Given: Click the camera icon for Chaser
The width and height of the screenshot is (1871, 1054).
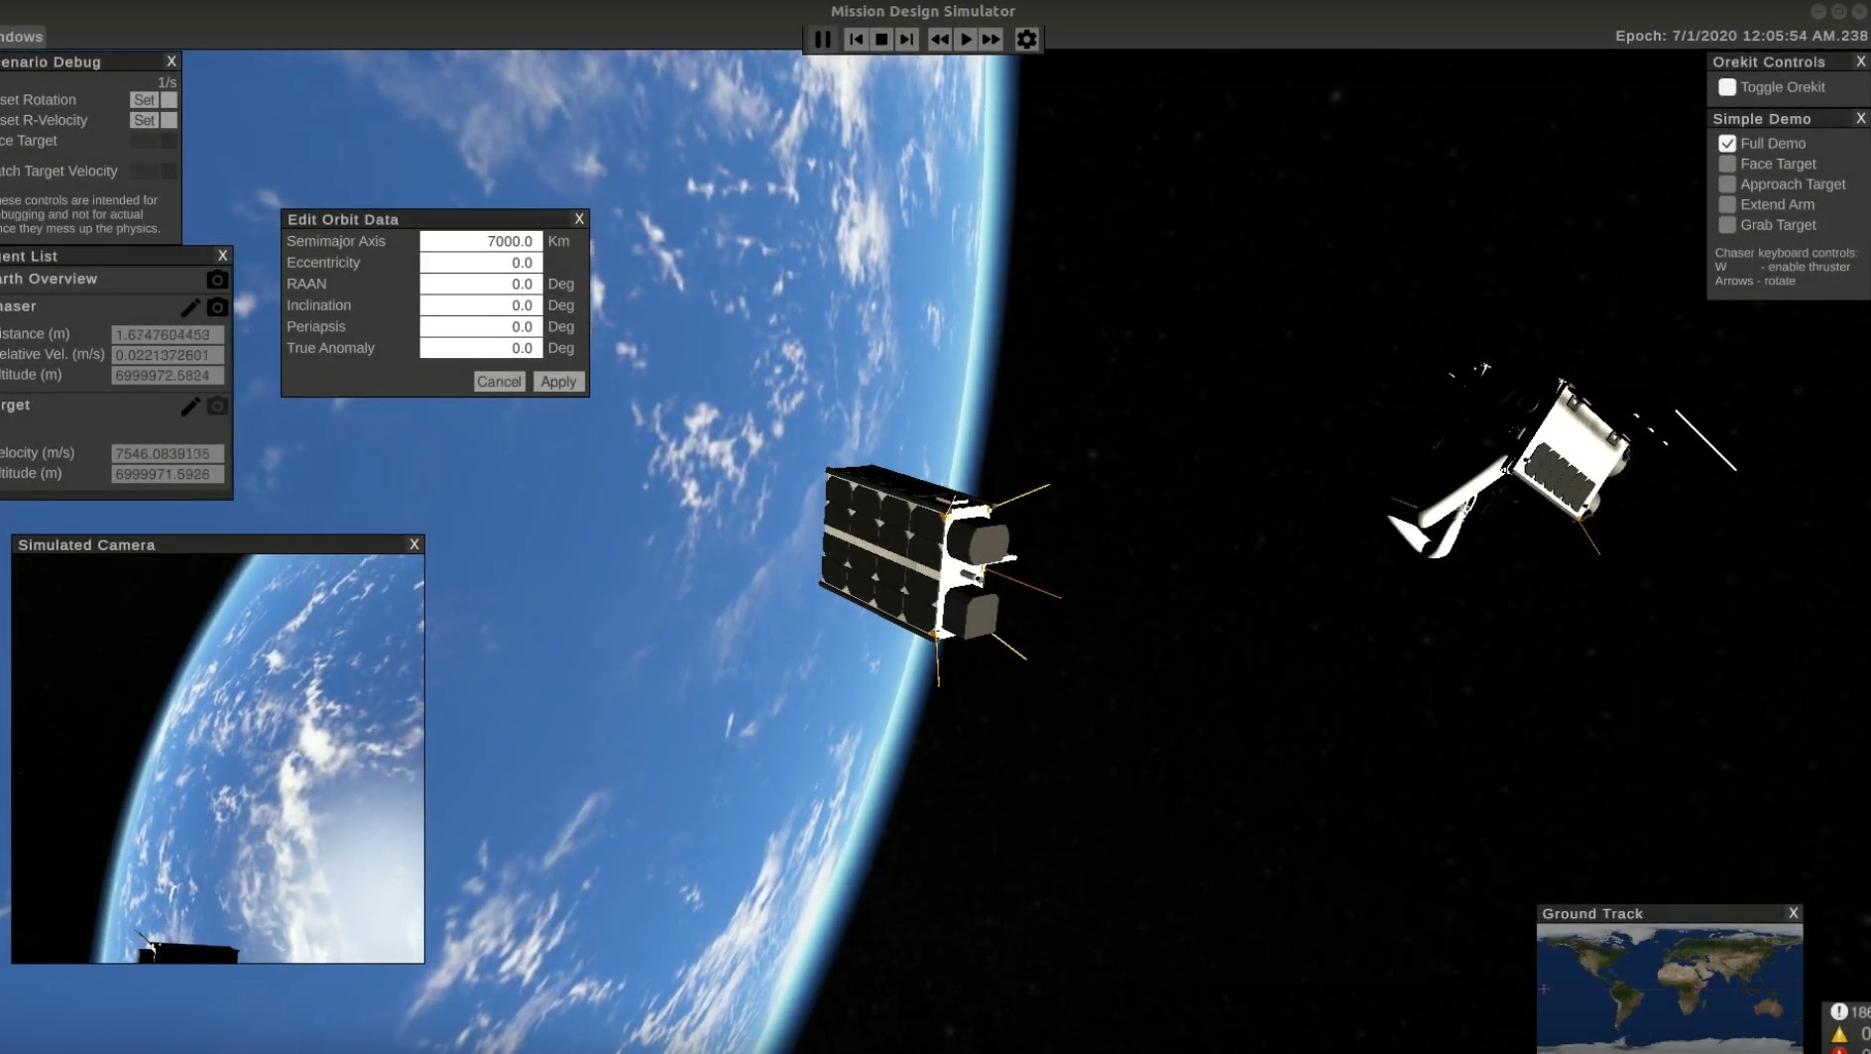Looking at the screenshot, I should click(217, 307).
